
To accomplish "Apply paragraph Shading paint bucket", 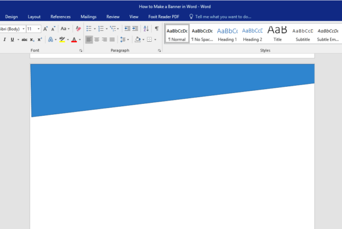I will tap(137, 39).
